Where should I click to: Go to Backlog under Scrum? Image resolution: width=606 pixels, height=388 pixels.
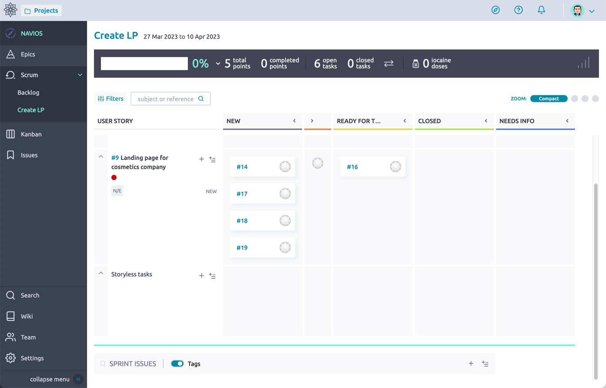click(28, 93)
